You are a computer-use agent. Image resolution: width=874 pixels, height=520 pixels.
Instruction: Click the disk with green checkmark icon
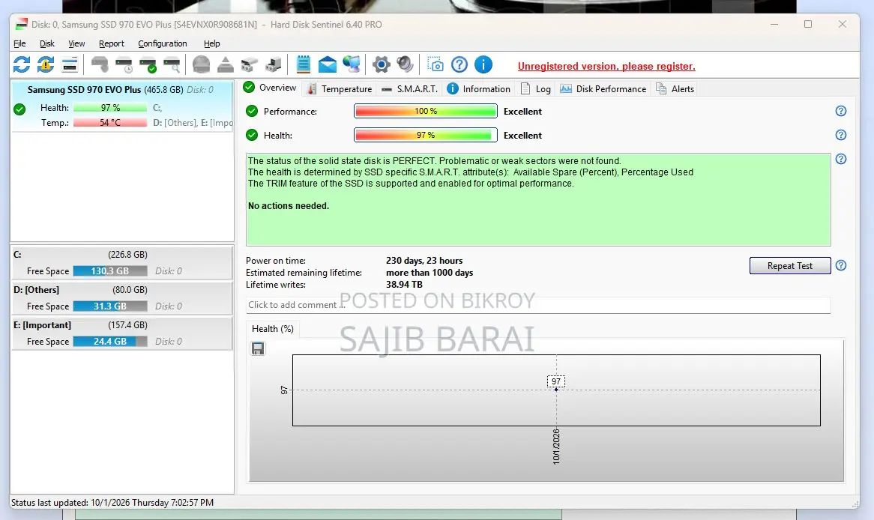pos(148,64)
